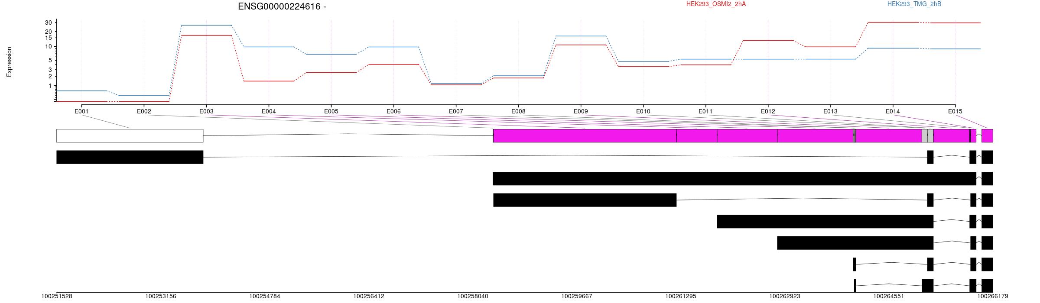Screen dimensions: 1040x303
Task: Click exon label E012
Action: pyautogui.click(x=768, y=111)
